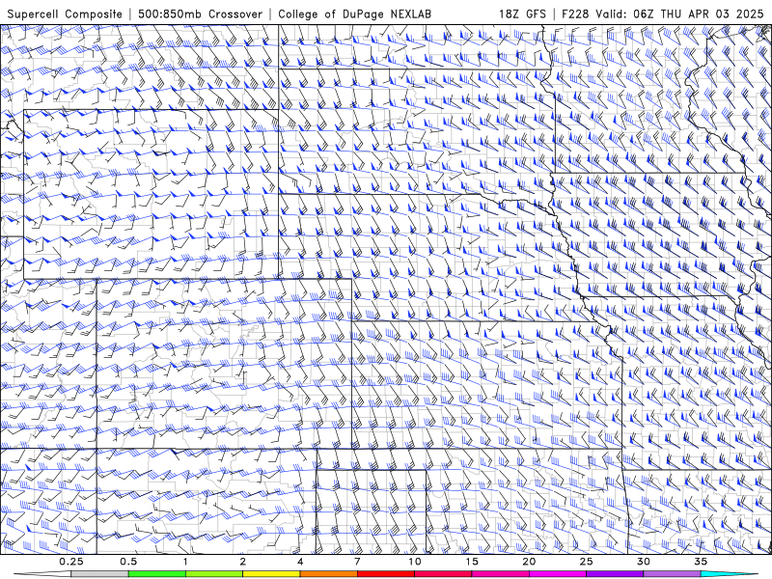Select the yellow 2–4 colorbar segment
Viewport: 772px width, 579px height.
click(x=271, y=574)
